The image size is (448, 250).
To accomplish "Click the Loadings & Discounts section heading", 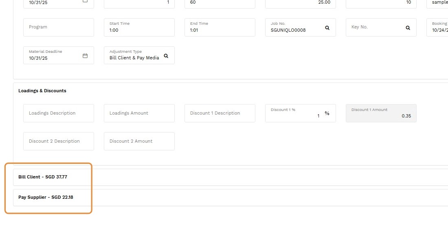I will [42, 91].
